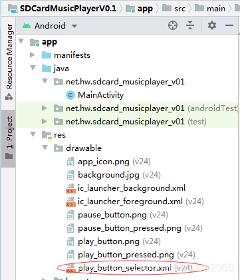Select the java folder

61,69
